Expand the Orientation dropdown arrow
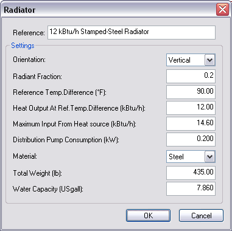The width and height of the screenshot is (232, 231). [x=209, y=60]
